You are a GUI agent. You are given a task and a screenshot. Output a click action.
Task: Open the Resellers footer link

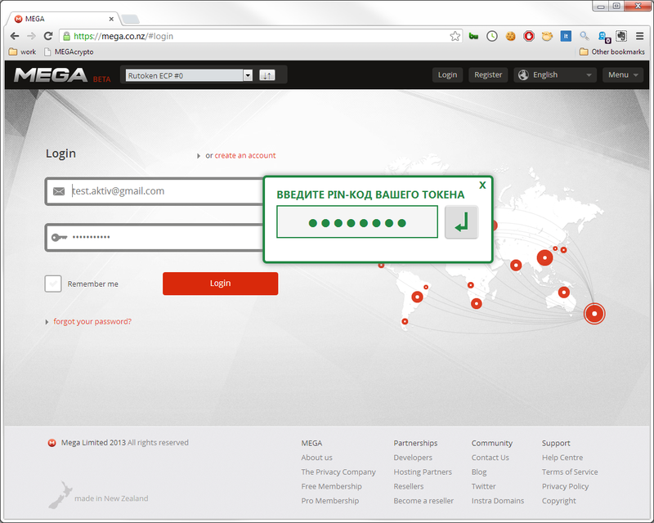point(409,486)
